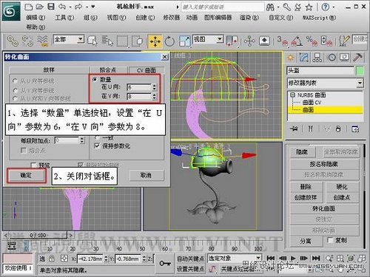The height and width of the screenshot is (277, 370).
Task: Toggle the Spinner Snap button
Action: click(326, 41)
